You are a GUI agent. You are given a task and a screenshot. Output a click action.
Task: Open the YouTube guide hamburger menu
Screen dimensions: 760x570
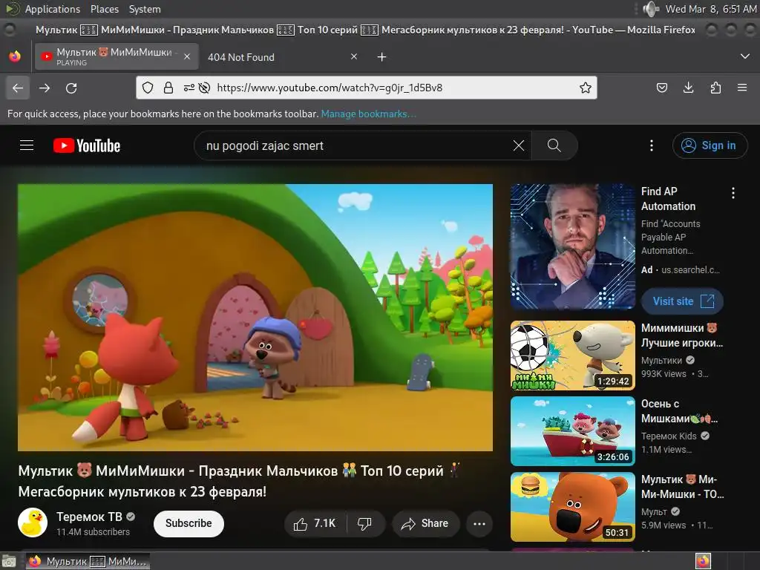pos(27,145)
